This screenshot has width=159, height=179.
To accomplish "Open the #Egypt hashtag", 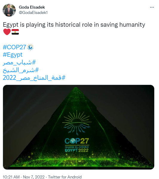I will pyautogui.click(x=13, y=55).
